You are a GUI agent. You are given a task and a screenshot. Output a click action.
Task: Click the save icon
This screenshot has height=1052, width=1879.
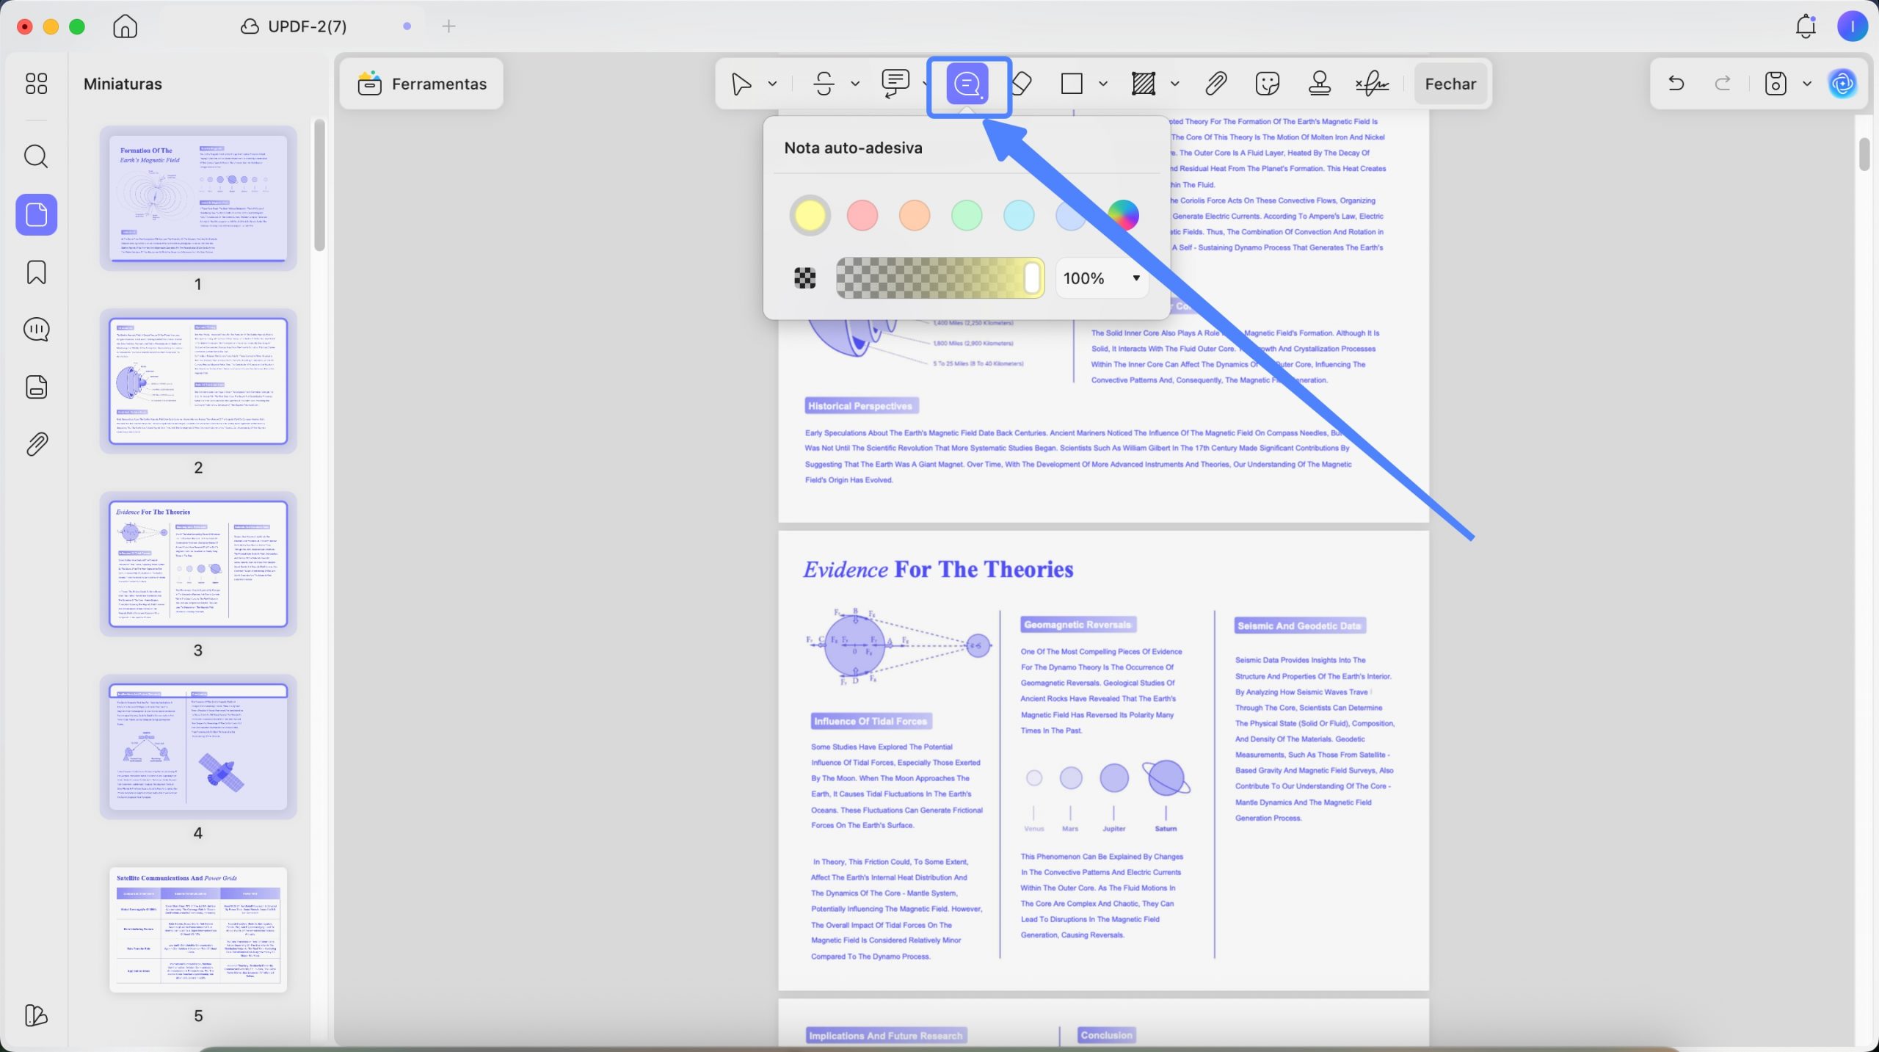(x=1775, y=84)
